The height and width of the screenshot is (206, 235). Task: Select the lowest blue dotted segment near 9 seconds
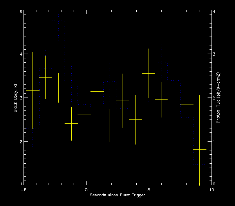199,164
